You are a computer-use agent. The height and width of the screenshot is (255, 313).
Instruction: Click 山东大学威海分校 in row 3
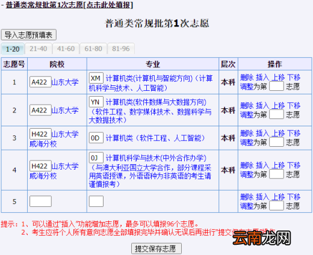[54, 139]
